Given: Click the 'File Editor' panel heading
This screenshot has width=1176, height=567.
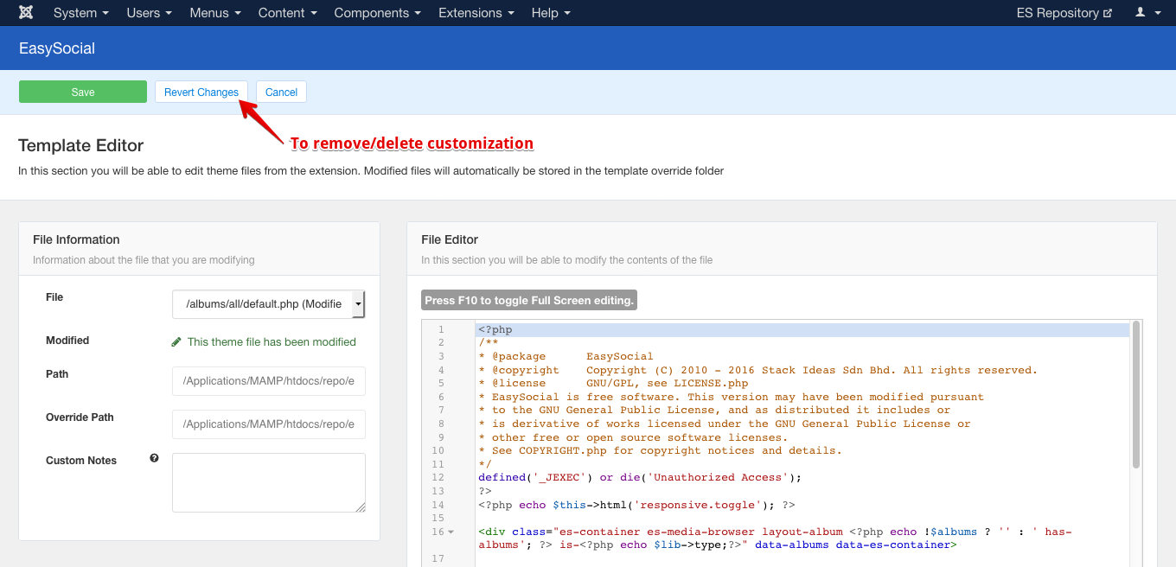Looking at the screenshot, I should (450, 239).
